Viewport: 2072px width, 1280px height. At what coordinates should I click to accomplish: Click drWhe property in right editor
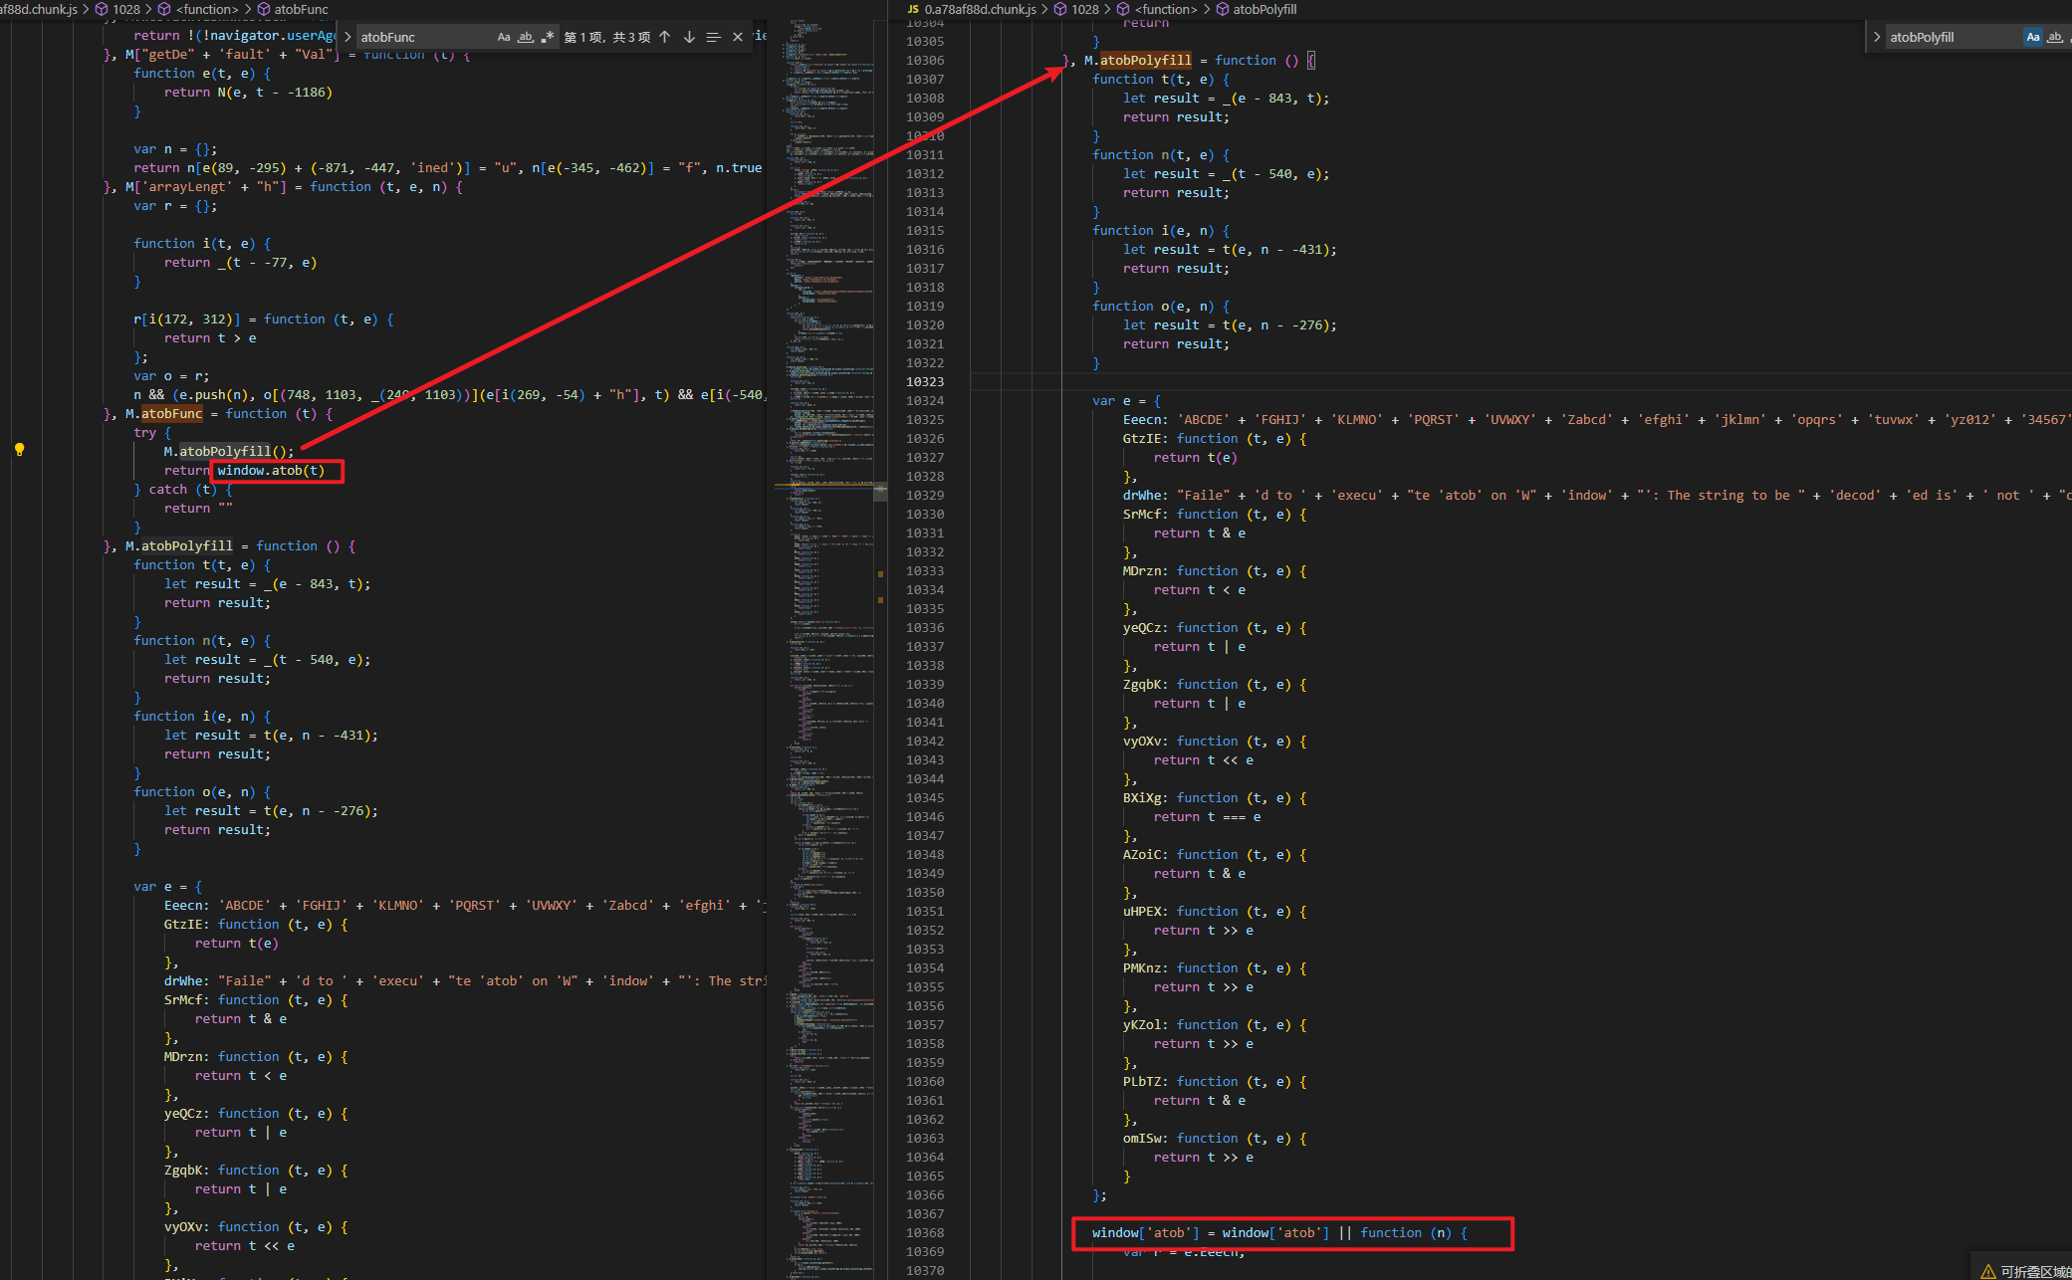coord(1142,495)
